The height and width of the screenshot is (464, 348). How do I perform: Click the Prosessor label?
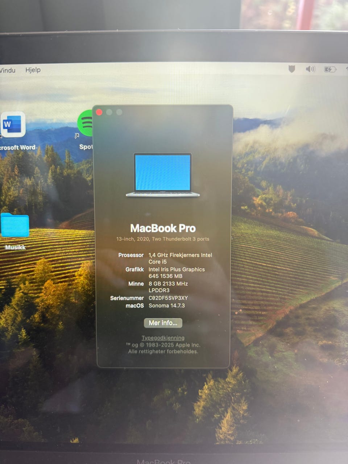131,255
